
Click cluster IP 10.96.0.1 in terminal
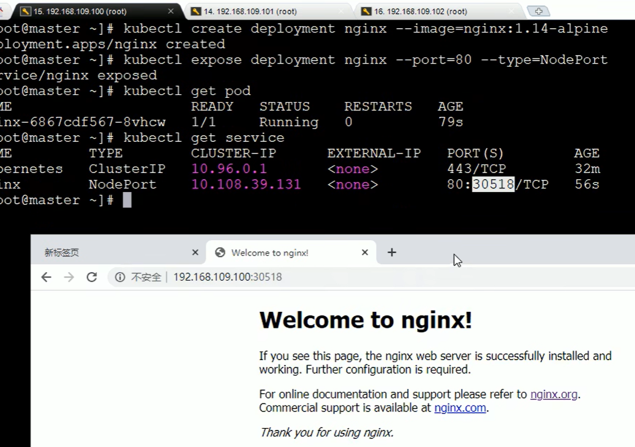pos(229,169)
